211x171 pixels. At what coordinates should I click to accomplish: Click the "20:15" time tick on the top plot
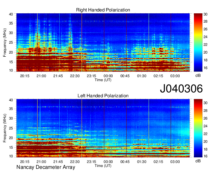[25, 76]
